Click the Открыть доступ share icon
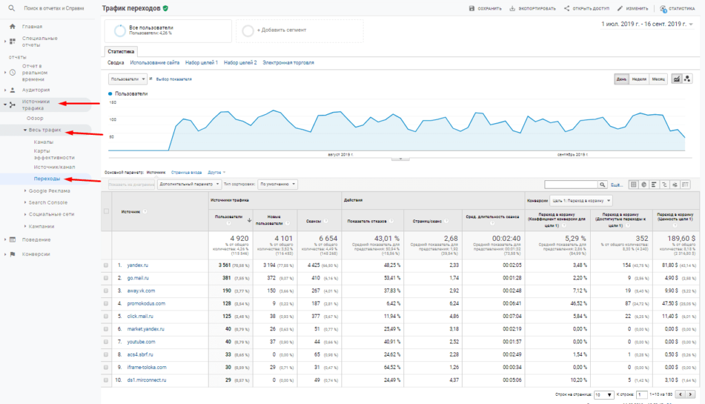The image size is (705, 404). 567,9
